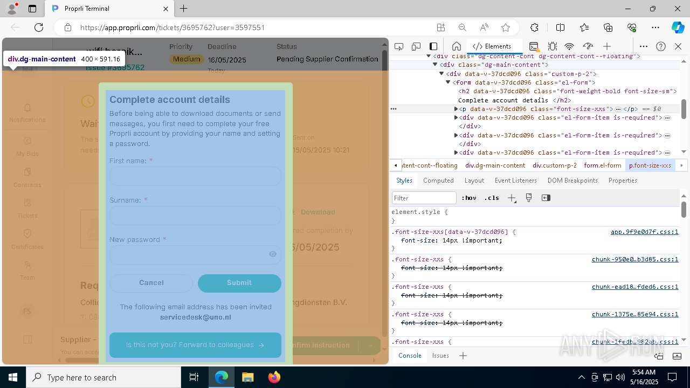Screen dimensions: 690x388
Task: Collapse the div dg-main-content node
Action: (x=435, y=65)
